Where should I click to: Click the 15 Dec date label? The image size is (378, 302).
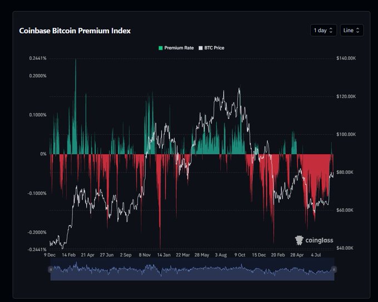point(258,255)
